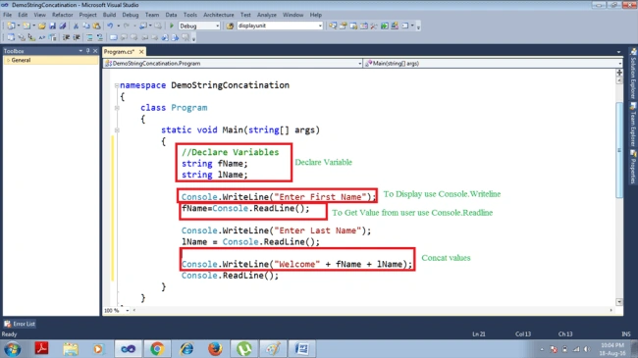Open the Solution Explorer side tab

tap(633, 74)
